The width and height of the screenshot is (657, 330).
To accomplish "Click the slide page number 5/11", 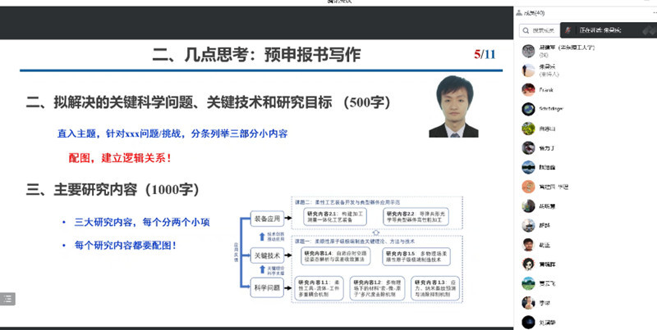I will tap(485, 56).
